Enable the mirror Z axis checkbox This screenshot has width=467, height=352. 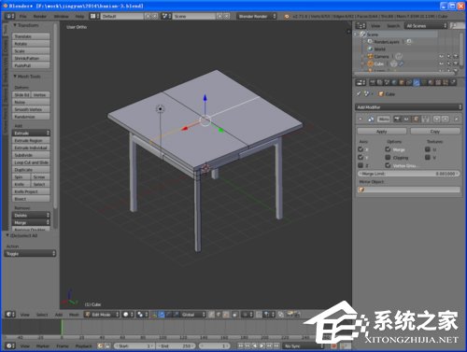361,165
